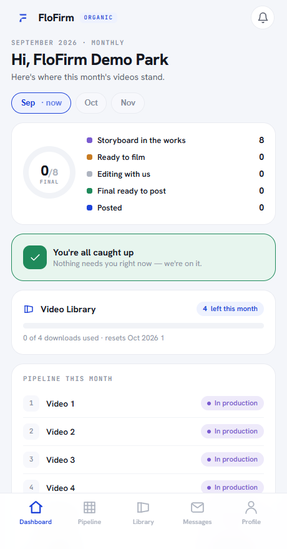Click the number 1 badge beside Video 1
The image size is (287, 549).
(x=31, y=403)
